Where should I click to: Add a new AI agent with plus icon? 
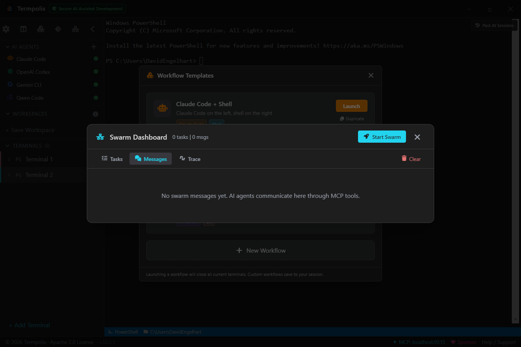point(94,47)
